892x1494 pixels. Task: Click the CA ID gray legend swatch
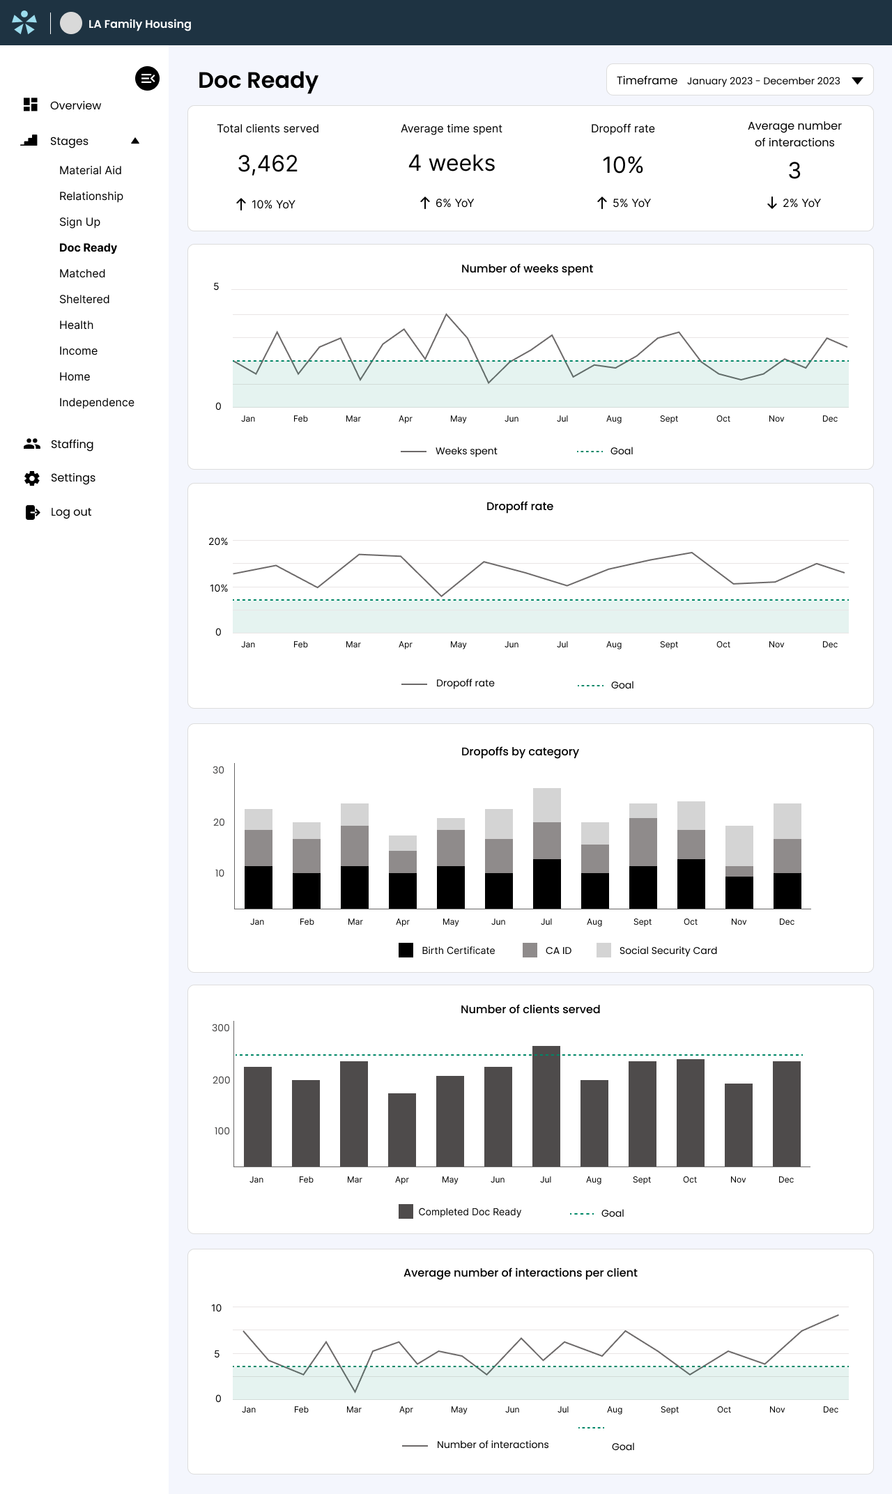tap(530, 950)
